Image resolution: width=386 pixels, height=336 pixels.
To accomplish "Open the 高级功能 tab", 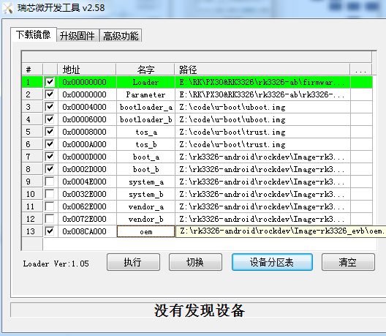I will (x=121, y=36).
